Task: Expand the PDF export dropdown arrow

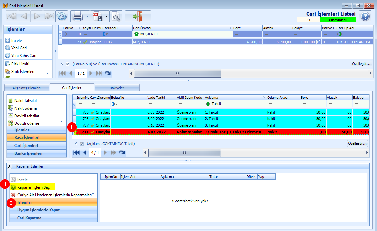Action: [x=107, y=16]
